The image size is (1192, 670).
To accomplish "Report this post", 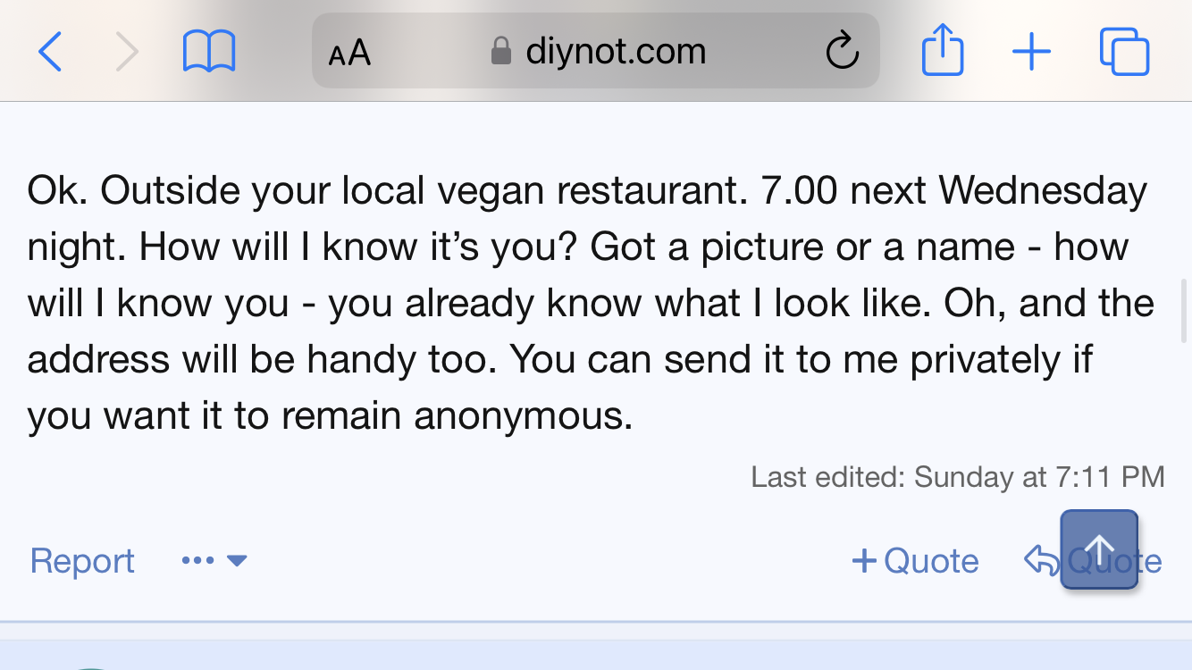I will [82, 561].
